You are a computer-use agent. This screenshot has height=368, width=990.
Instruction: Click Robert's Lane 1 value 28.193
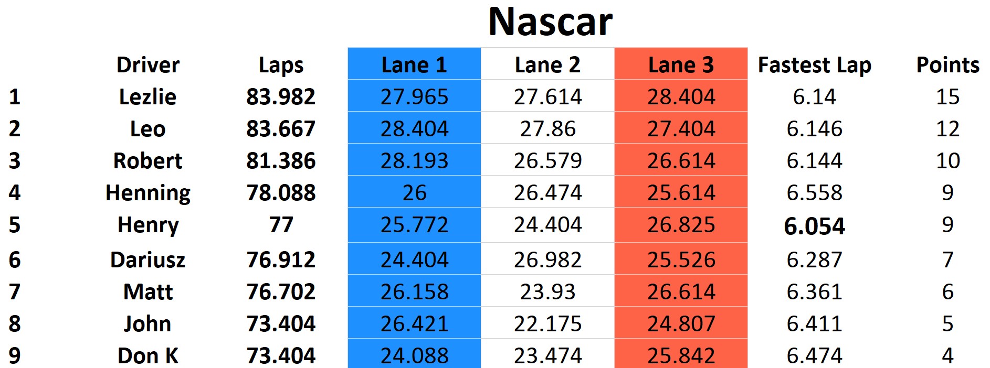414,161
